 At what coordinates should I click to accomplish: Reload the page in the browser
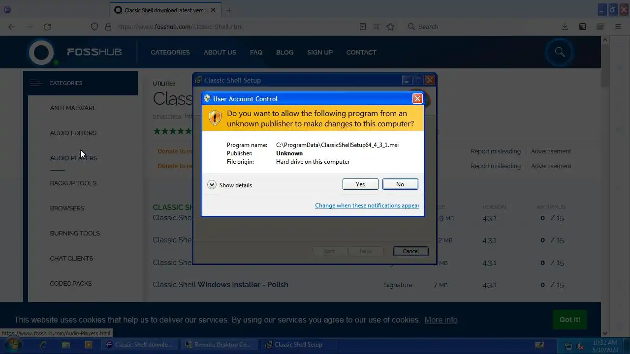coord(47,27)
